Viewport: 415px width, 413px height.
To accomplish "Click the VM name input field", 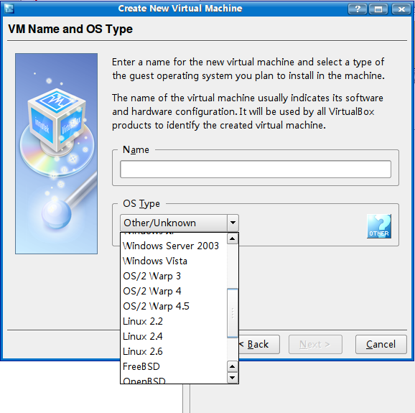I will point(256,169).
